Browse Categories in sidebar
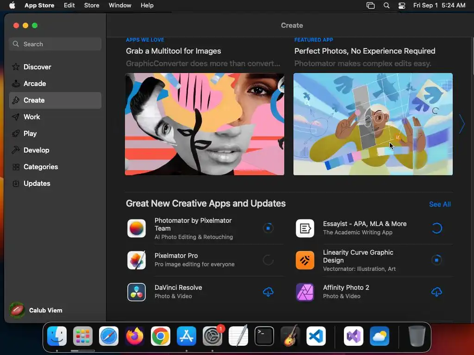 [x=55, y=166]
